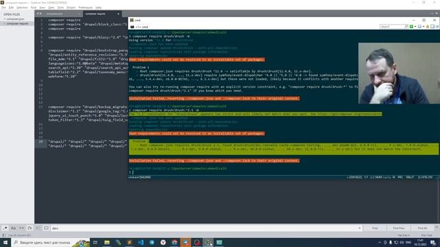
Task: Click the Find button
Action: [x=375, y=228]
